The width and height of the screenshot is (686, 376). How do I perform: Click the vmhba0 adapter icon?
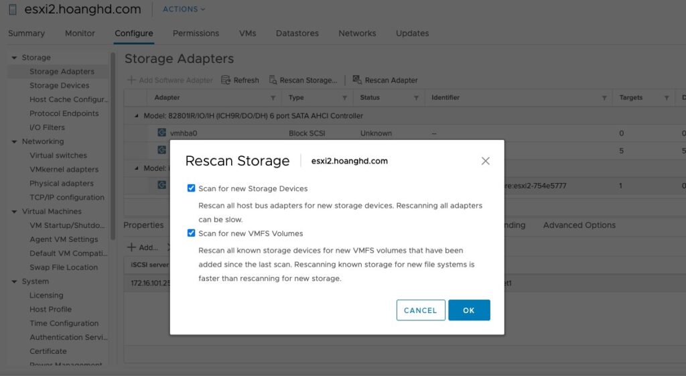pos(162,132)
